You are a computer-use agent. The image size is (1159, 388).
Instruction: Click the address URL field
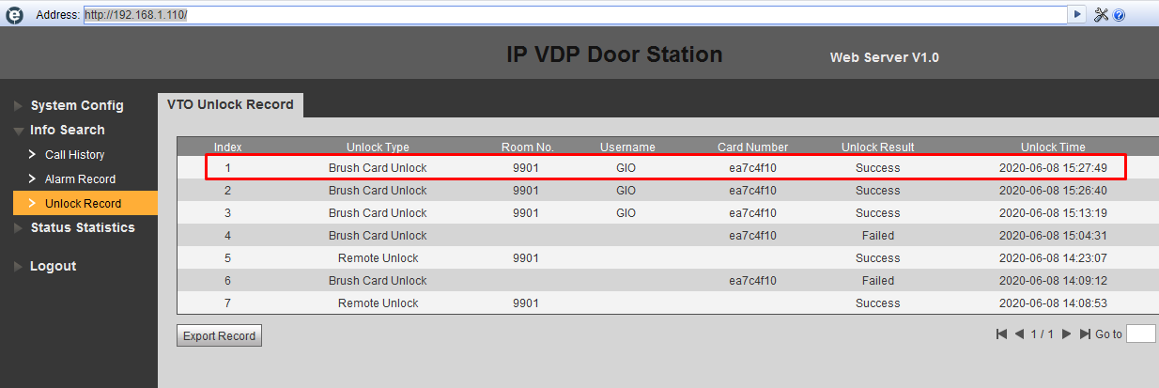pyautogui.click(x=575, y=15)
